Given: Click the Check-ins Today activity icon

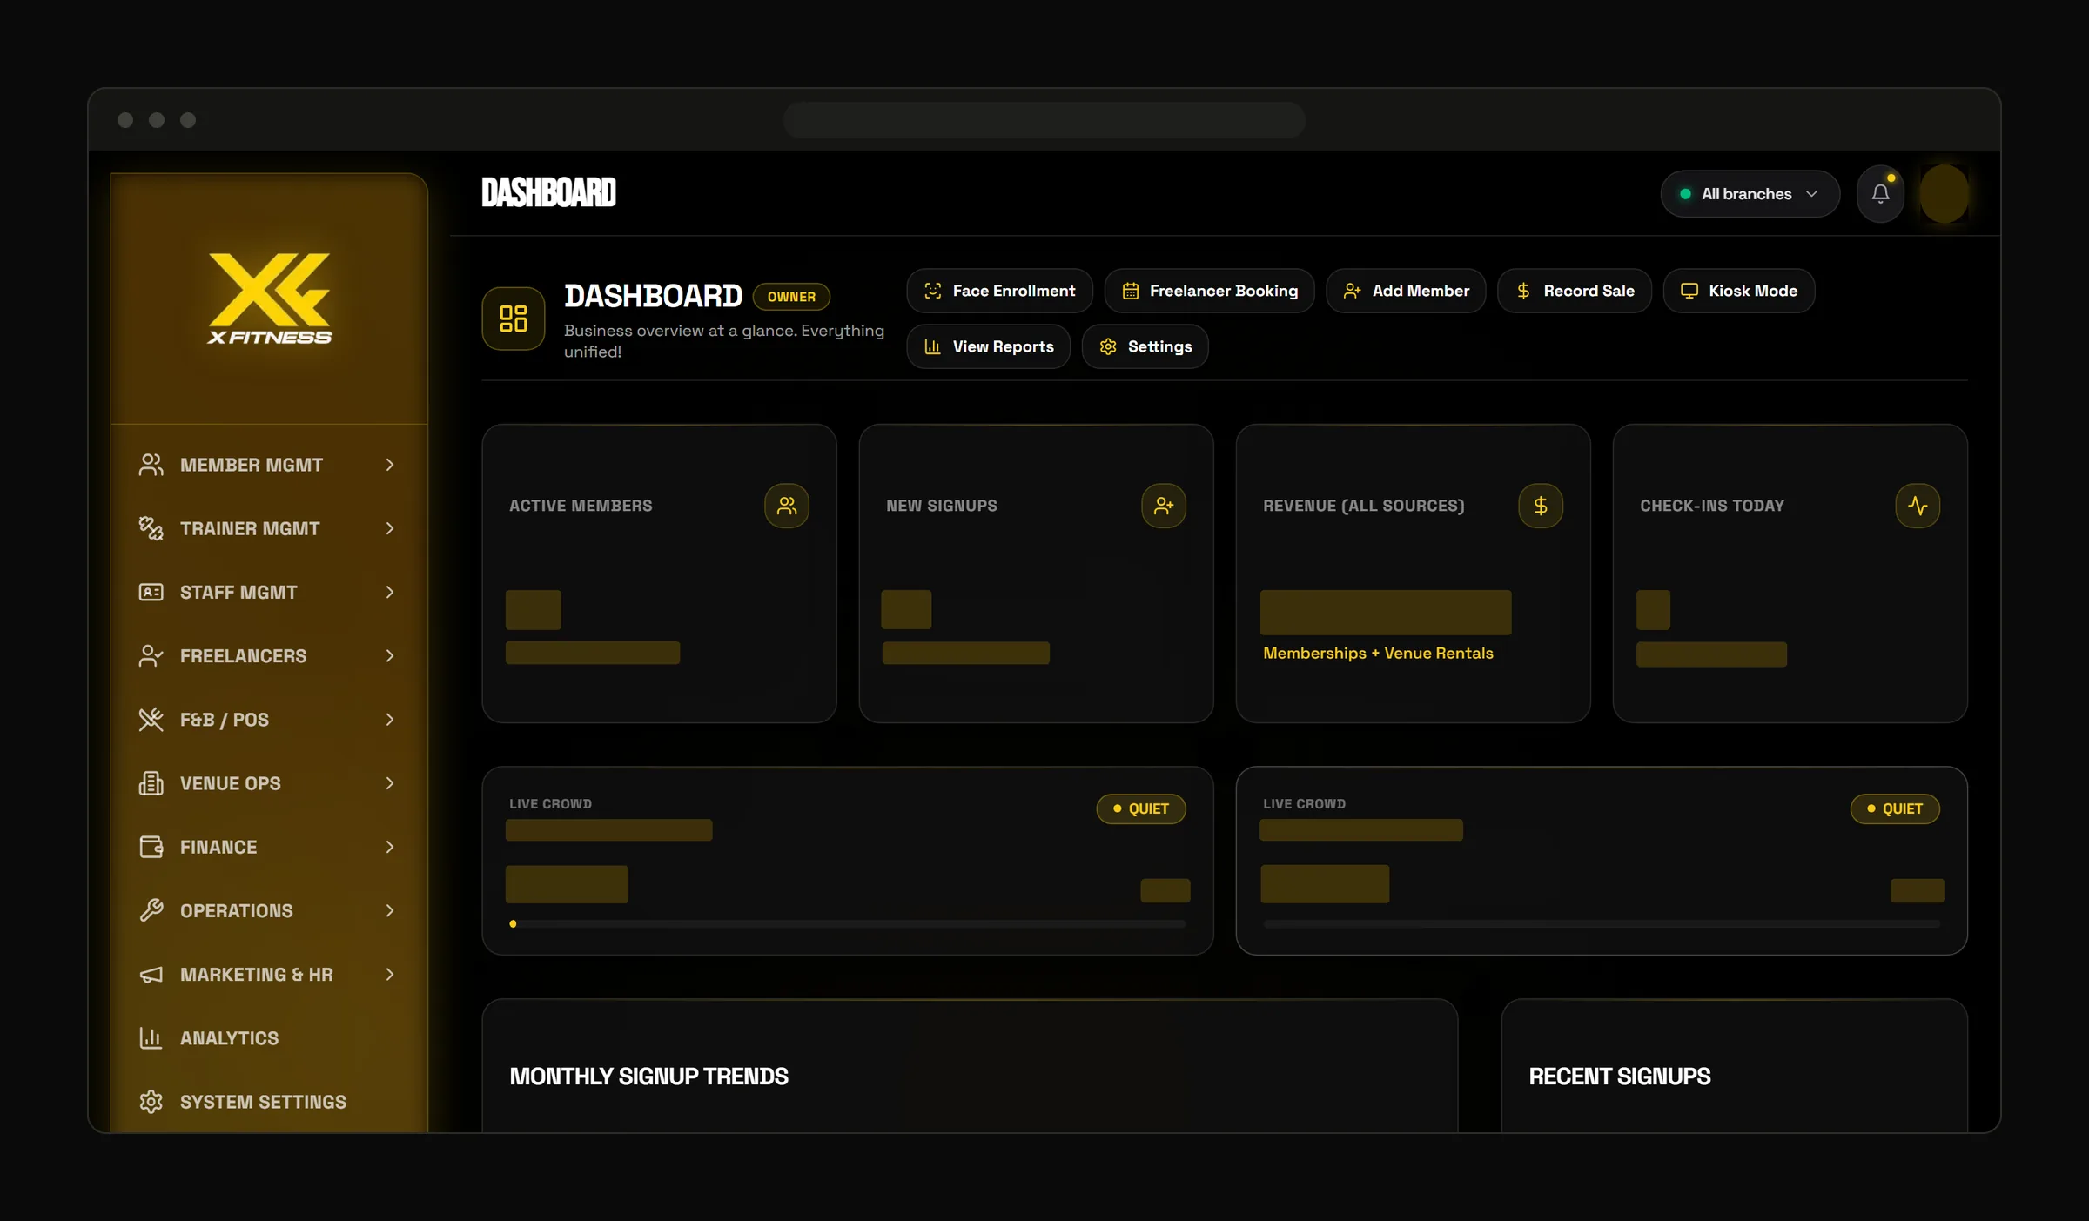Looking at the screenshot, I should pyautogui.click(x=1918, y=506).
